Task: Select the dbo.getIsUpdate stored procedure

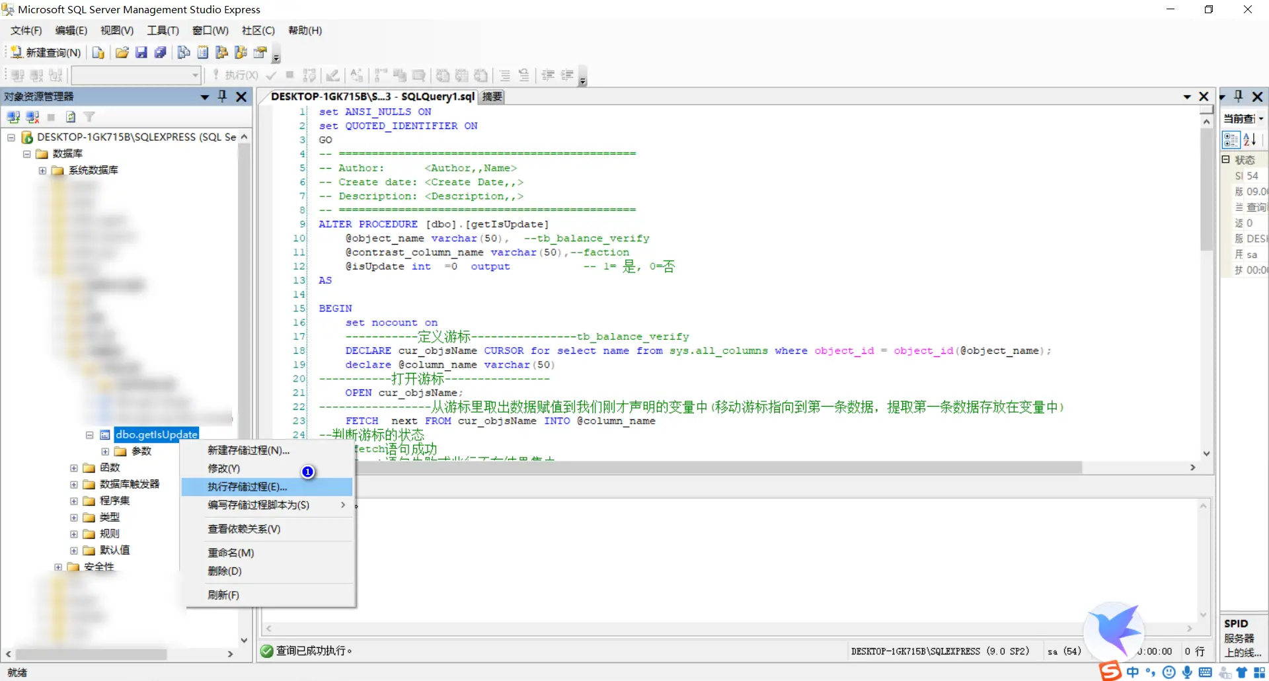Action: click(157, 434)
